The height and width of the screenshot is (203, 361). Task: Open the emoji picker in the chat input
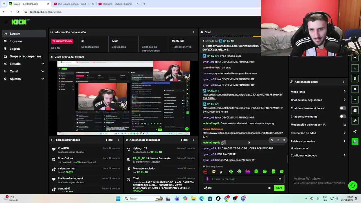(280, 179)
